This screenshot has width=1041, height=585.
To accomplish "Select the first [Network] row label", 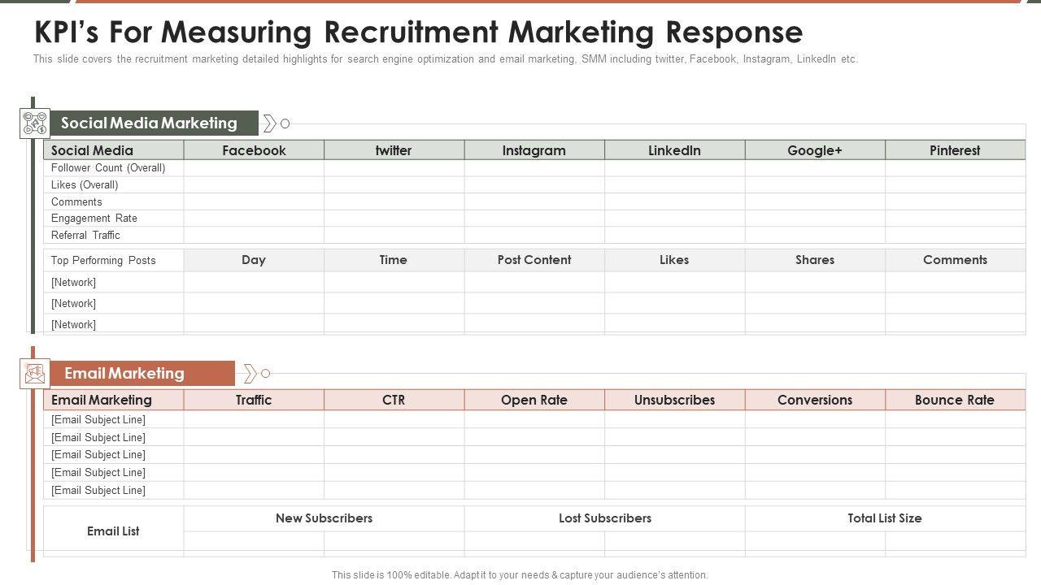I will pos(73,283).
